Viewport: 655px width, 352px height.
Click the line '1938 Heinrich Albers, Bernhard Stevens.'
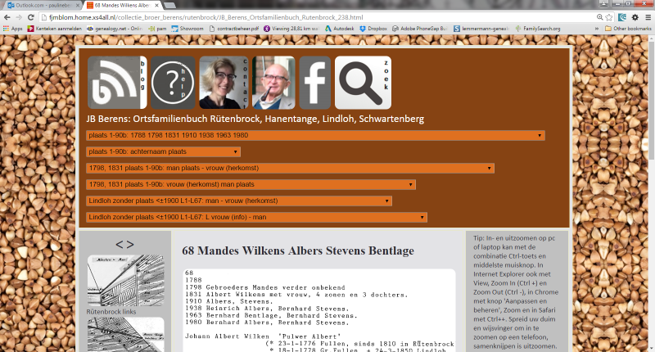coord(267,309)
